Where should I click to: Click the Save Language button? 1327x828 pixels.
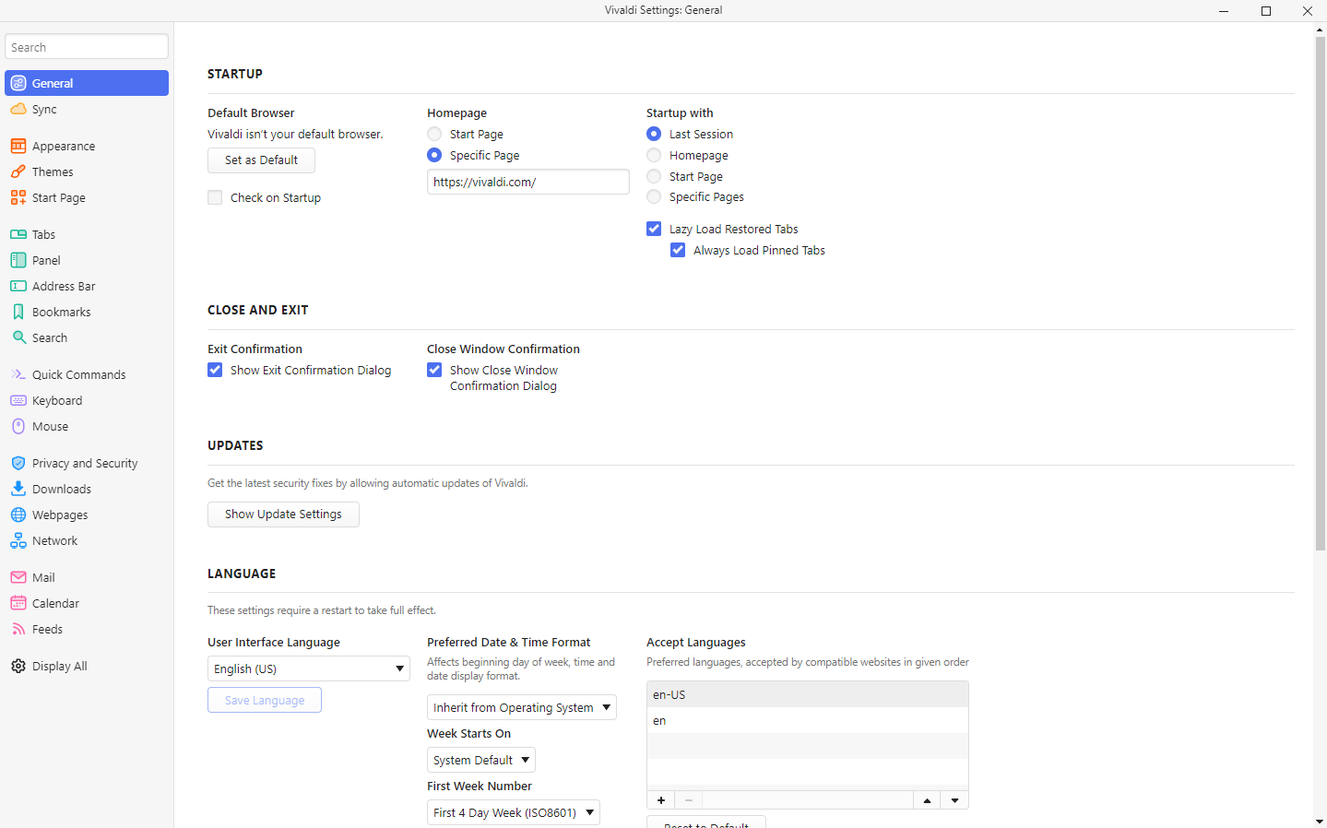click(x=265, y=700)
